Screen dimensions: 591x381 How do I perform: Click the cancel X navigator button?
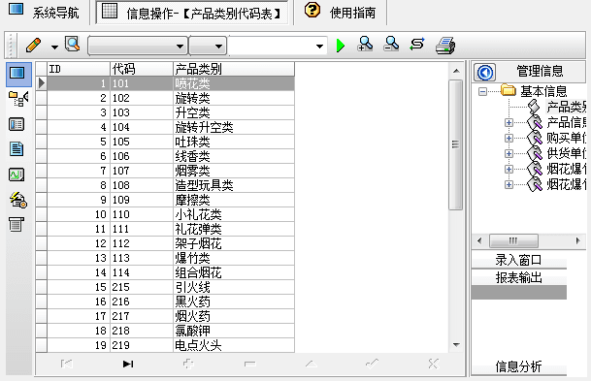(x=434, y=364)
